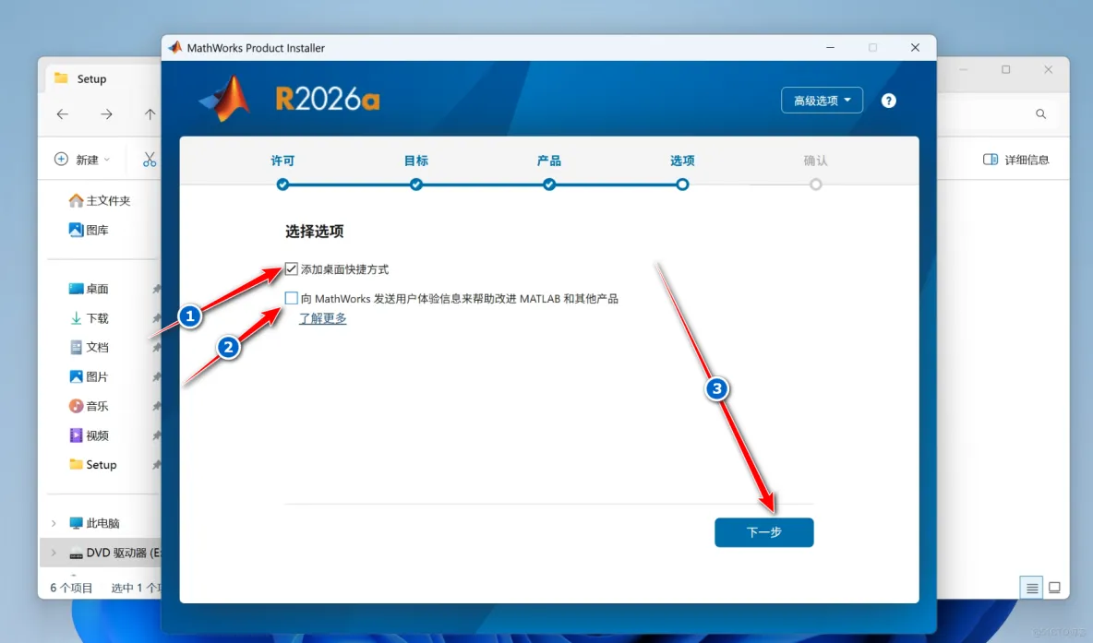
Task: Select 此电脑 in File Explorer sidebar
Action: coord(94,523)
